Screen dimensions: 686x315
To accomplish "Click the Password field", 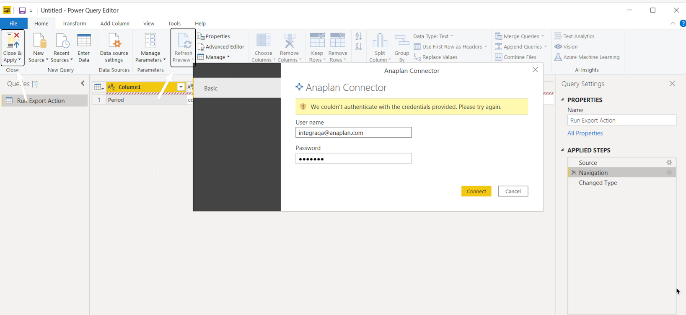I will point(353,159).
